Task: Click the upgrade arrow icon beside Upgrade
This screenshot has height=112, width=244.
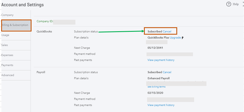Action: 183,38
